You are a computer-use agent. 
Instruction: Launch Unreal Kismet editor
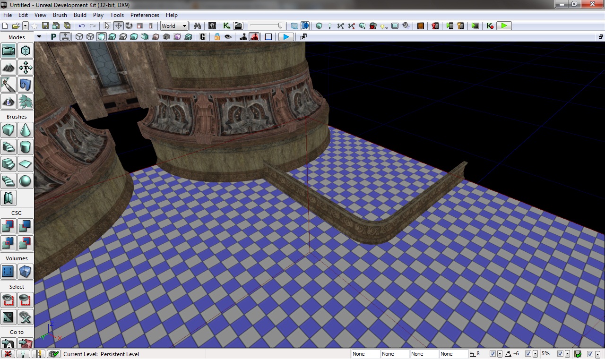point(227,26)
